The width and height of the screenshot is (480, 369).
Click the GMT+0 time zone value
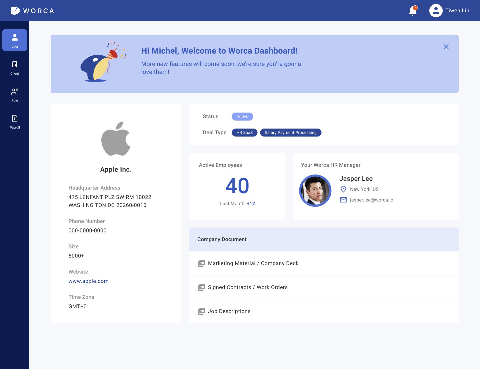click(78, 306)
